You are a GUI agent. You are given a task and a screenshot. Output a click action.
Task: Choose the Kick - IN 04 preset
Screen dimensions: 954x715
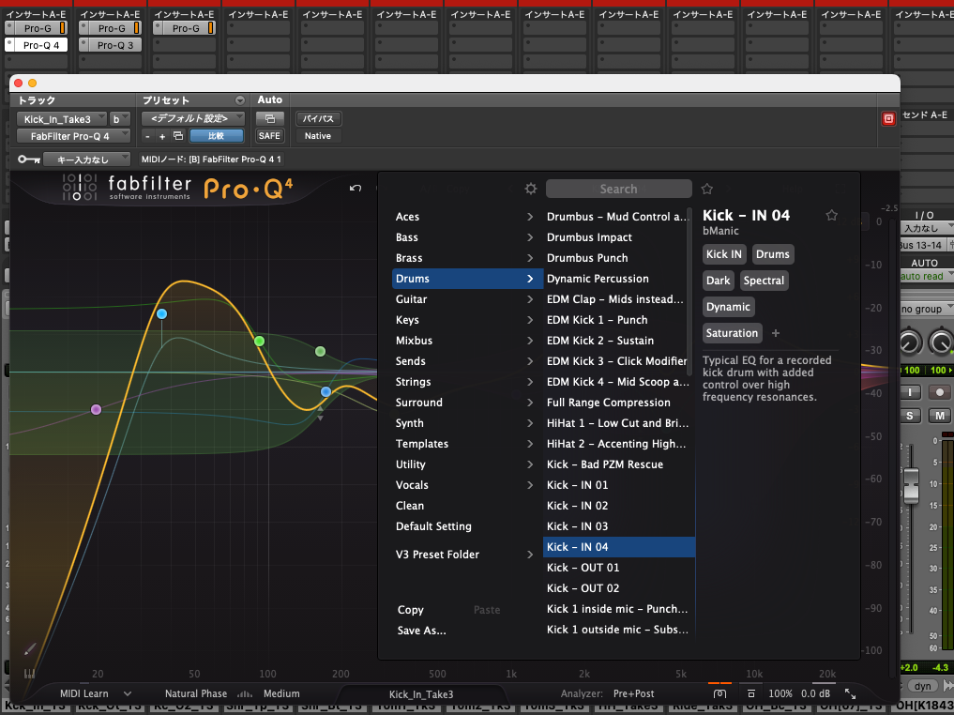click(619, 547)
